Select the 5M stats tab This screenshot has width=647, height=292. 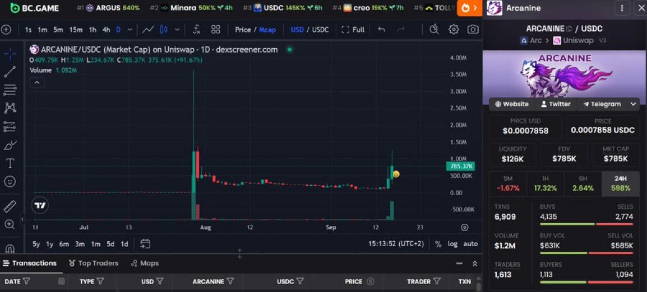pyautogui.click(x=508, y=183)
